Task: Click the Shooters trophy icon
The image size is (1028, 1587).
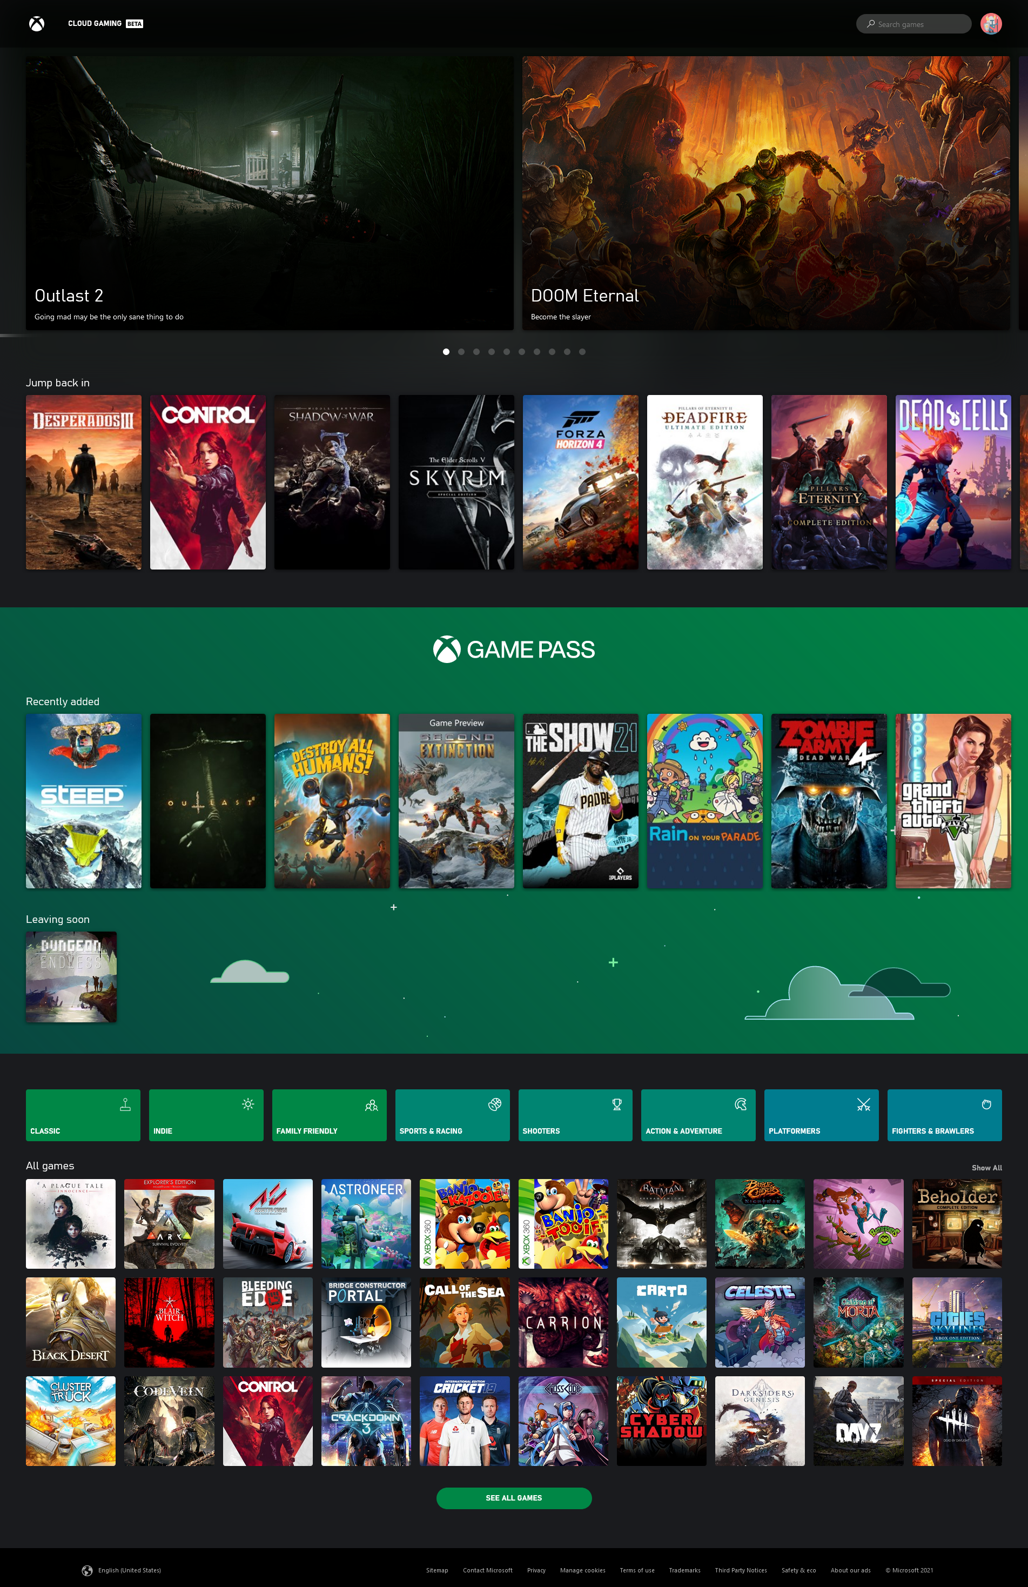Action: tap(617, 1104)
